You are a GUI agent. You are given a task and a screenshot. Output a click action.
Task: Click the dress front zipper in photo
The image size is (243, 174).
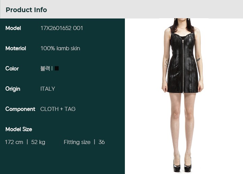[x=183, y=66]
